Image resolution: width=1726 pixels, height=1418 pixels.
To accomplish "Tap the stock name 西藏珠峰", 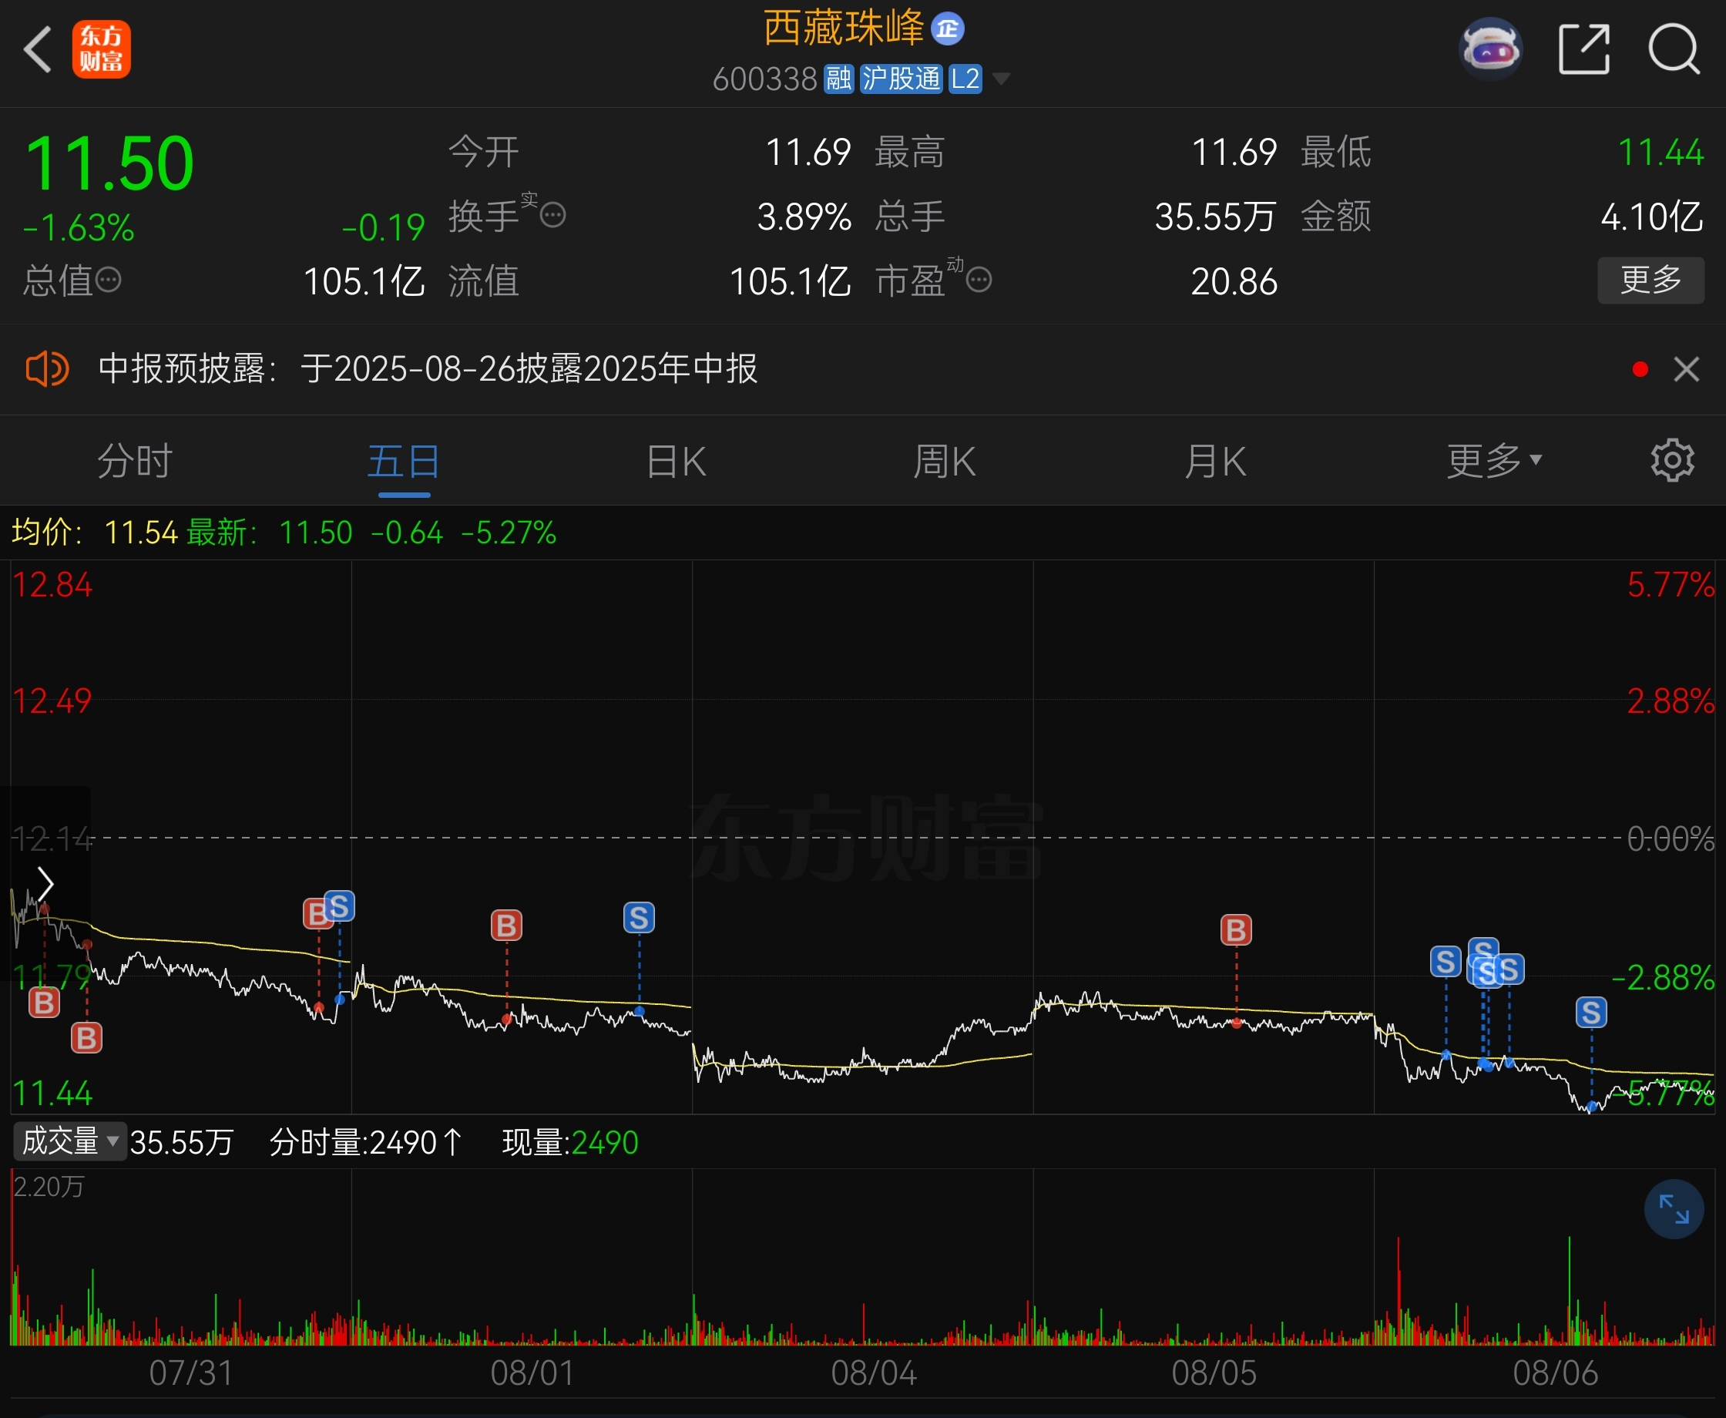I will (844, 29).
